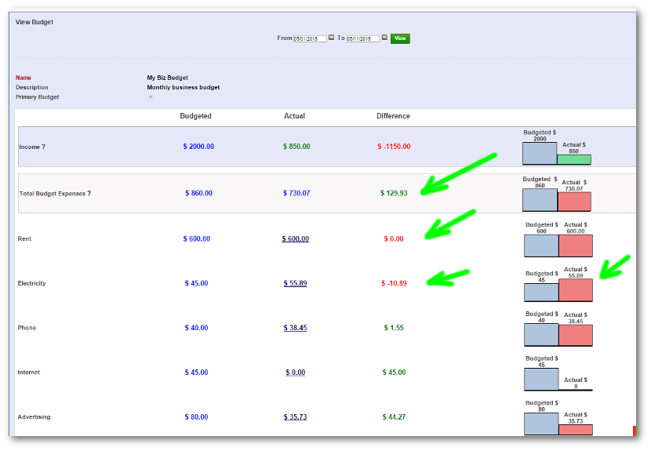Open the Phone actual amount 38.45 link
Viewport: 651px width, 451px height.
pos(296,329)
